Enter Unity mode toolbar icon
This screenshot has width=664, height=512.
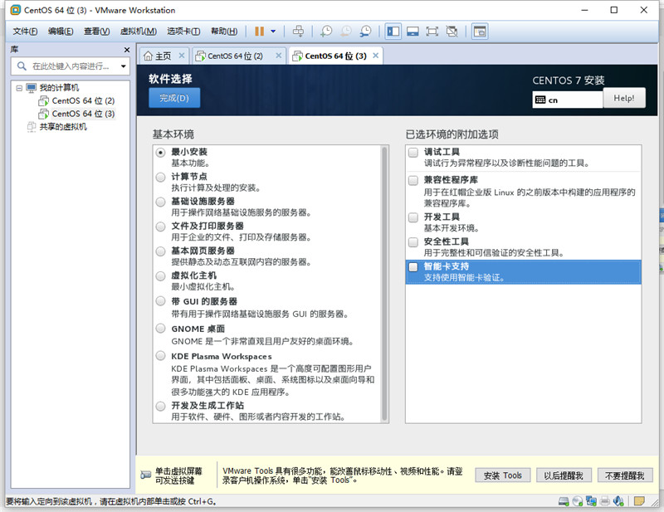(452, 31)
